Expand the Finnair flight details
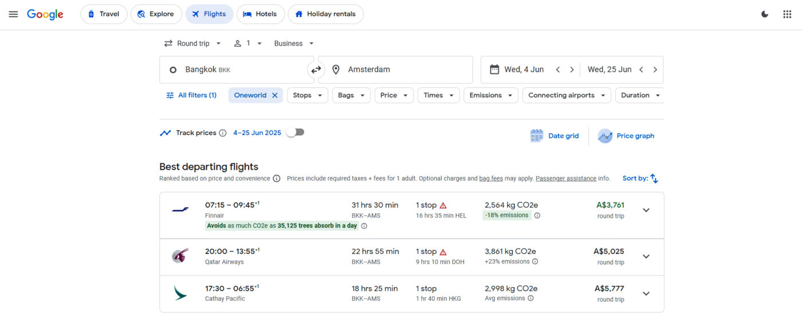802x323 pixels. (x=646, y=210)
